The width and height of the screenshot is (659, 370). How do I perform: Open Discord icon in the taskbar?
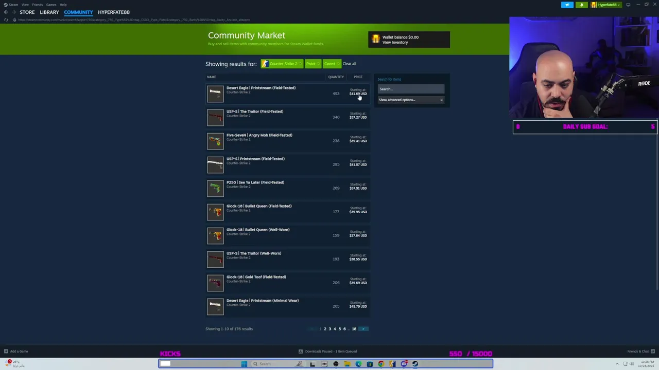click(404, 364)
